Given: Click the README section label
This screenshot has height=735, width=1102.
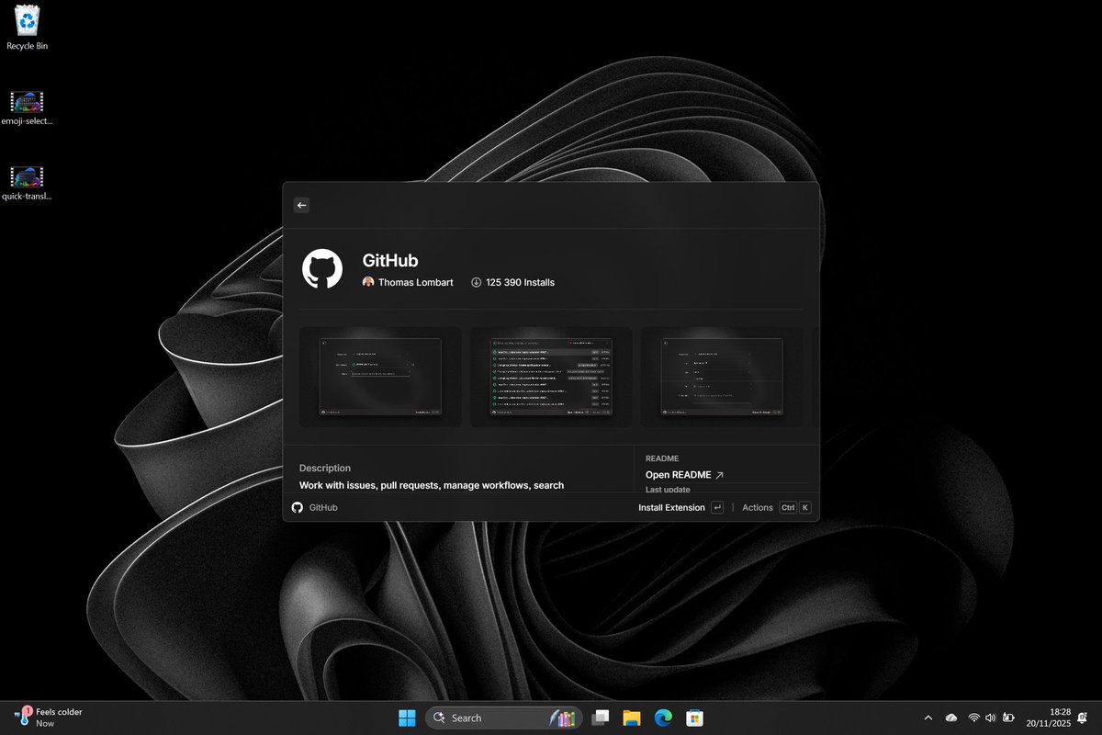Looking at the screenshot, I should tap(662, 458).
